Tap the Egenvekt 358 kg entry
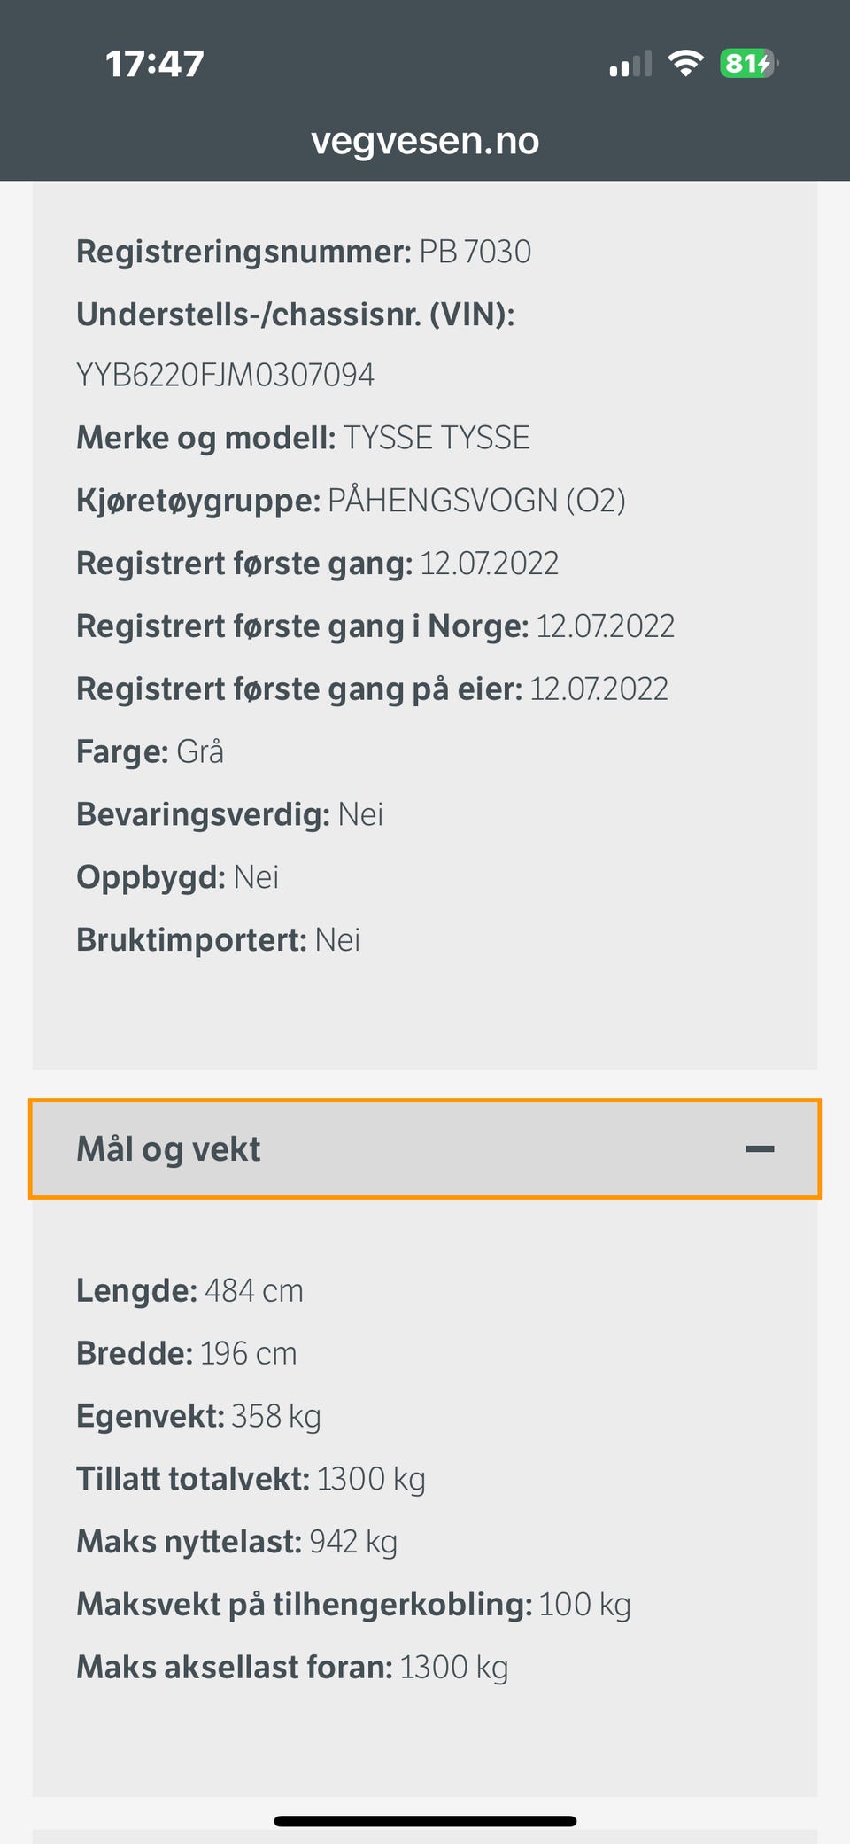This screenshot has height=1844, width=850. click(x=198, y=1417)
